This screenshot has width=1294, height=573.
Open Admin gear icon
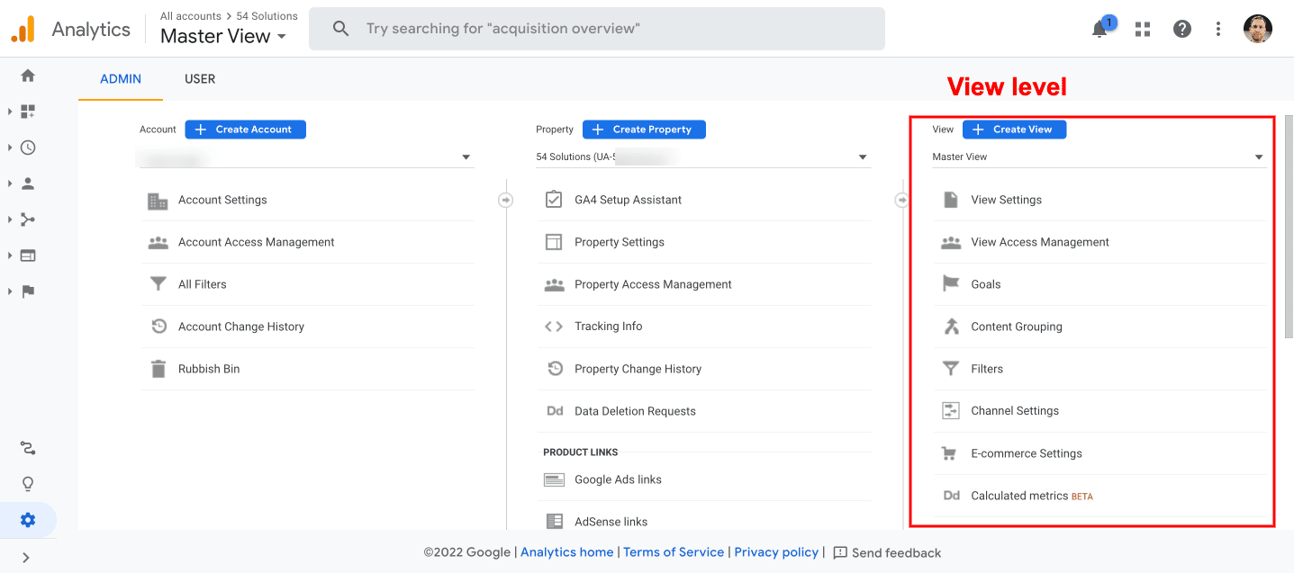click(x=28, y=520)
